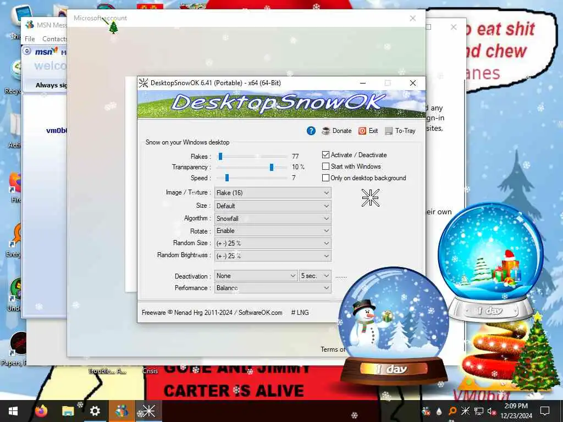The height and width of the screenshot is (422, 563).
Task: Select the Everything search desktop shortcut
Action: click(x=14, y=241)
